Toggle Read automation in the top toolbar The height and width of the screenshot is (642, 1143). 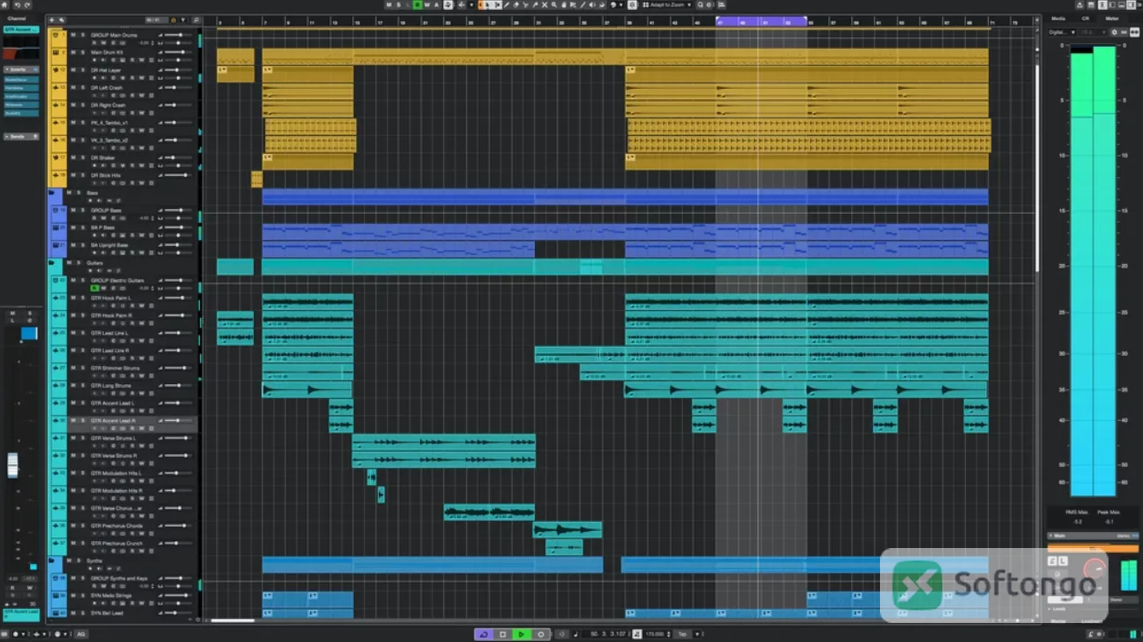[417, 5]
